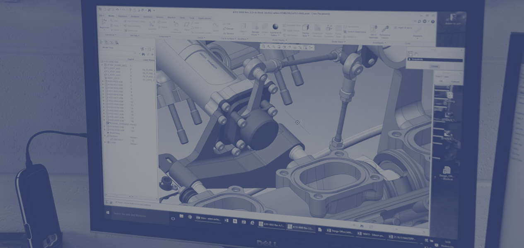Click the Pattern tool icon
The width and height of the screenshot is (524, 248).
click(x=243, y=26)
